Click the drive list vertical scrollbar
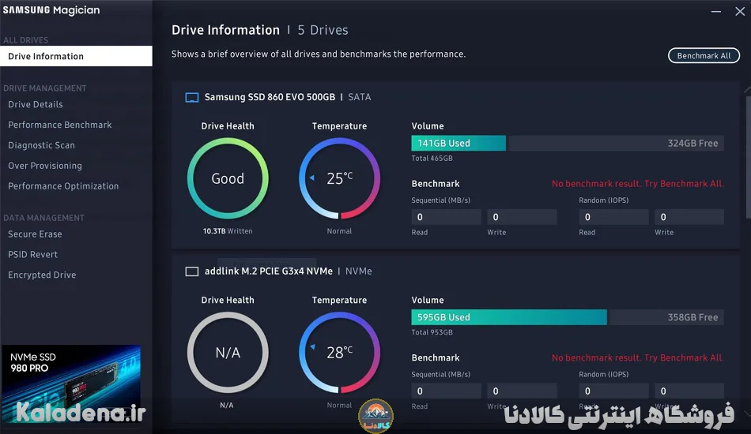Screen dimensions: 751x434 748,158
